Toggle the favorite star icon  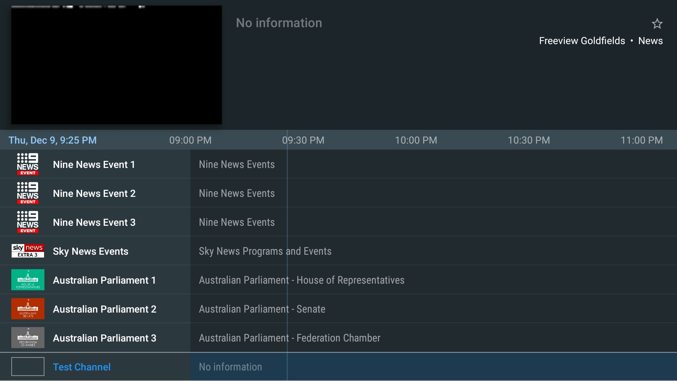pyautogui.click(x=657, y=24)
